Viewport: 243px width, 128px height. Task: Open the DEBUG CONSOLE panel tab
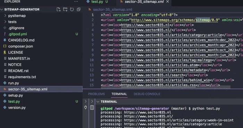[x=147, y=94]
